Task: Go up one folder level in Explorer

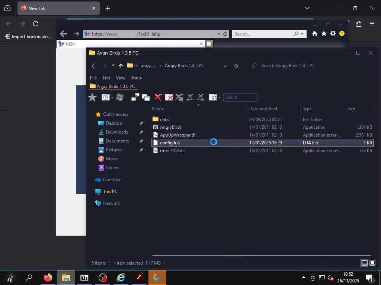Action: click(x=121, y=66)
